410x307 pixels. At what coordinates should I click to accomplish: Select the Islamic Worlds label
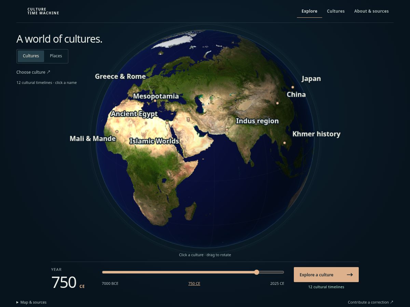(x=154, y=141)
